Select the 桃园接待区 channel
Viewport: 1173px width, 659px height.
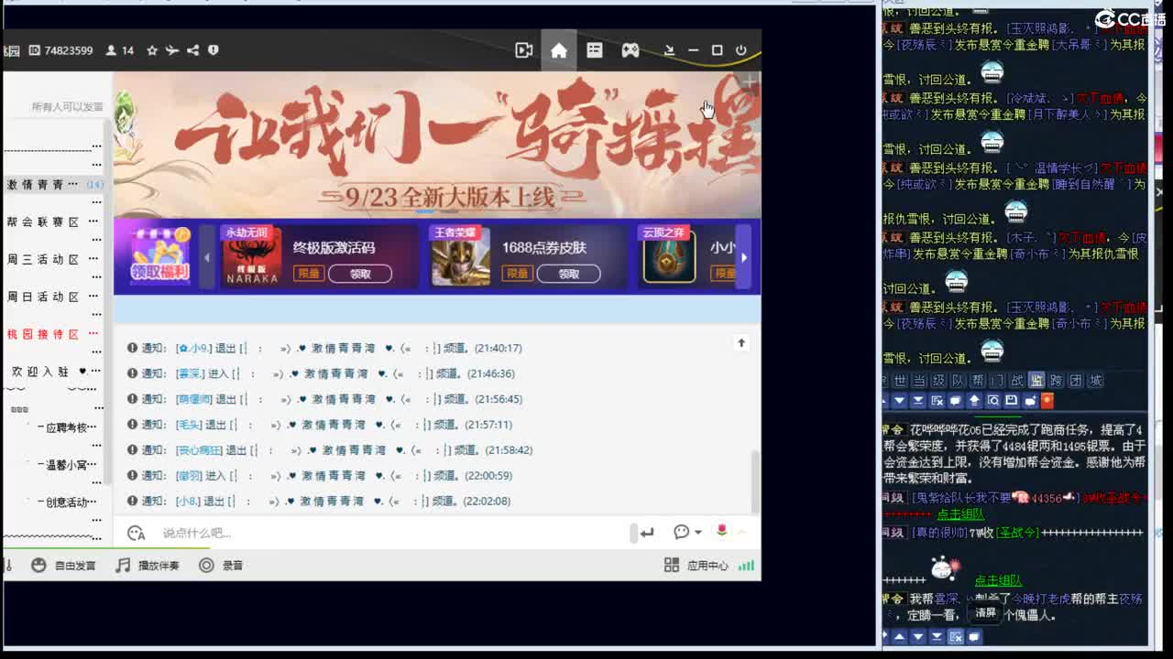[x=43, y=335]
